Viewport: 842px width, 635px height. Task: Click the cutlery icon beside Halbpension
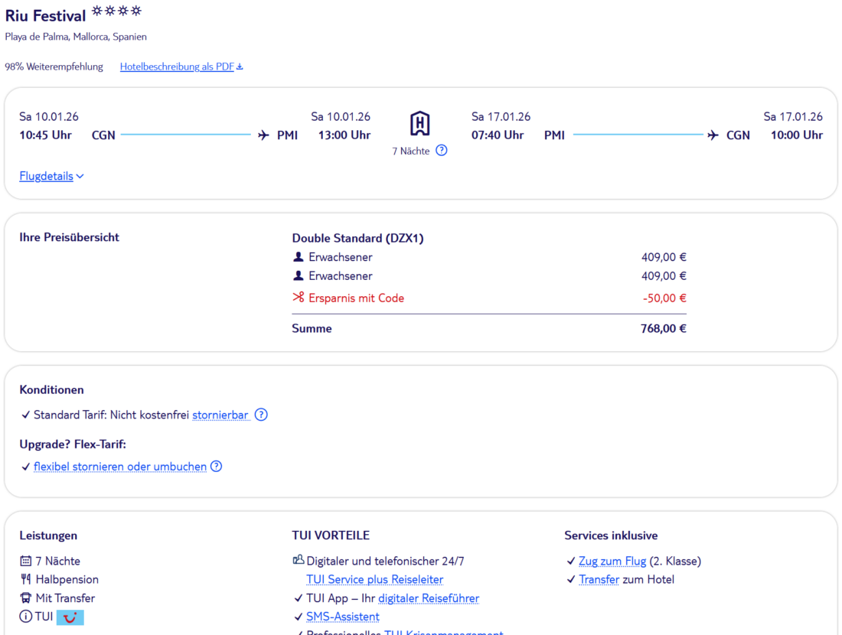26,580
